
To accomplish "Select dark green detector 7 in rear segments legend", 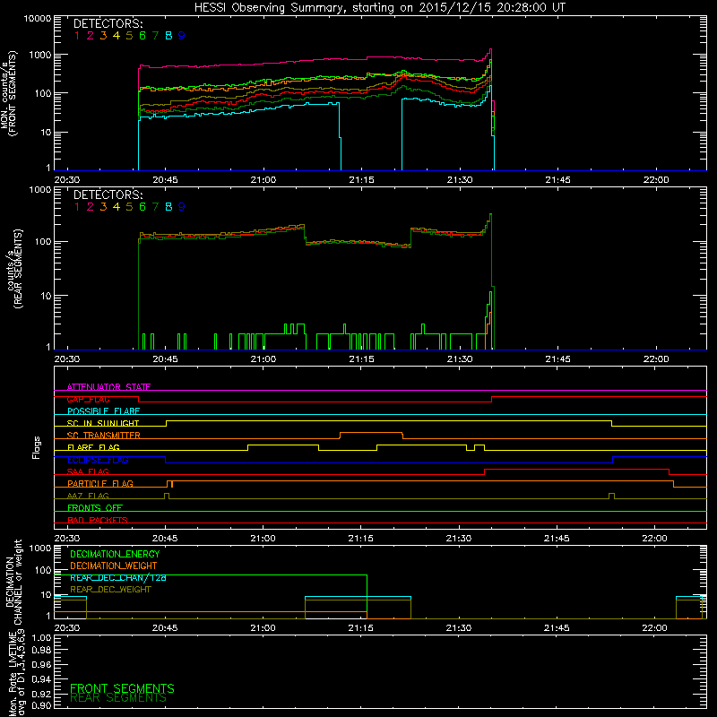I will (x=155, y=207).
